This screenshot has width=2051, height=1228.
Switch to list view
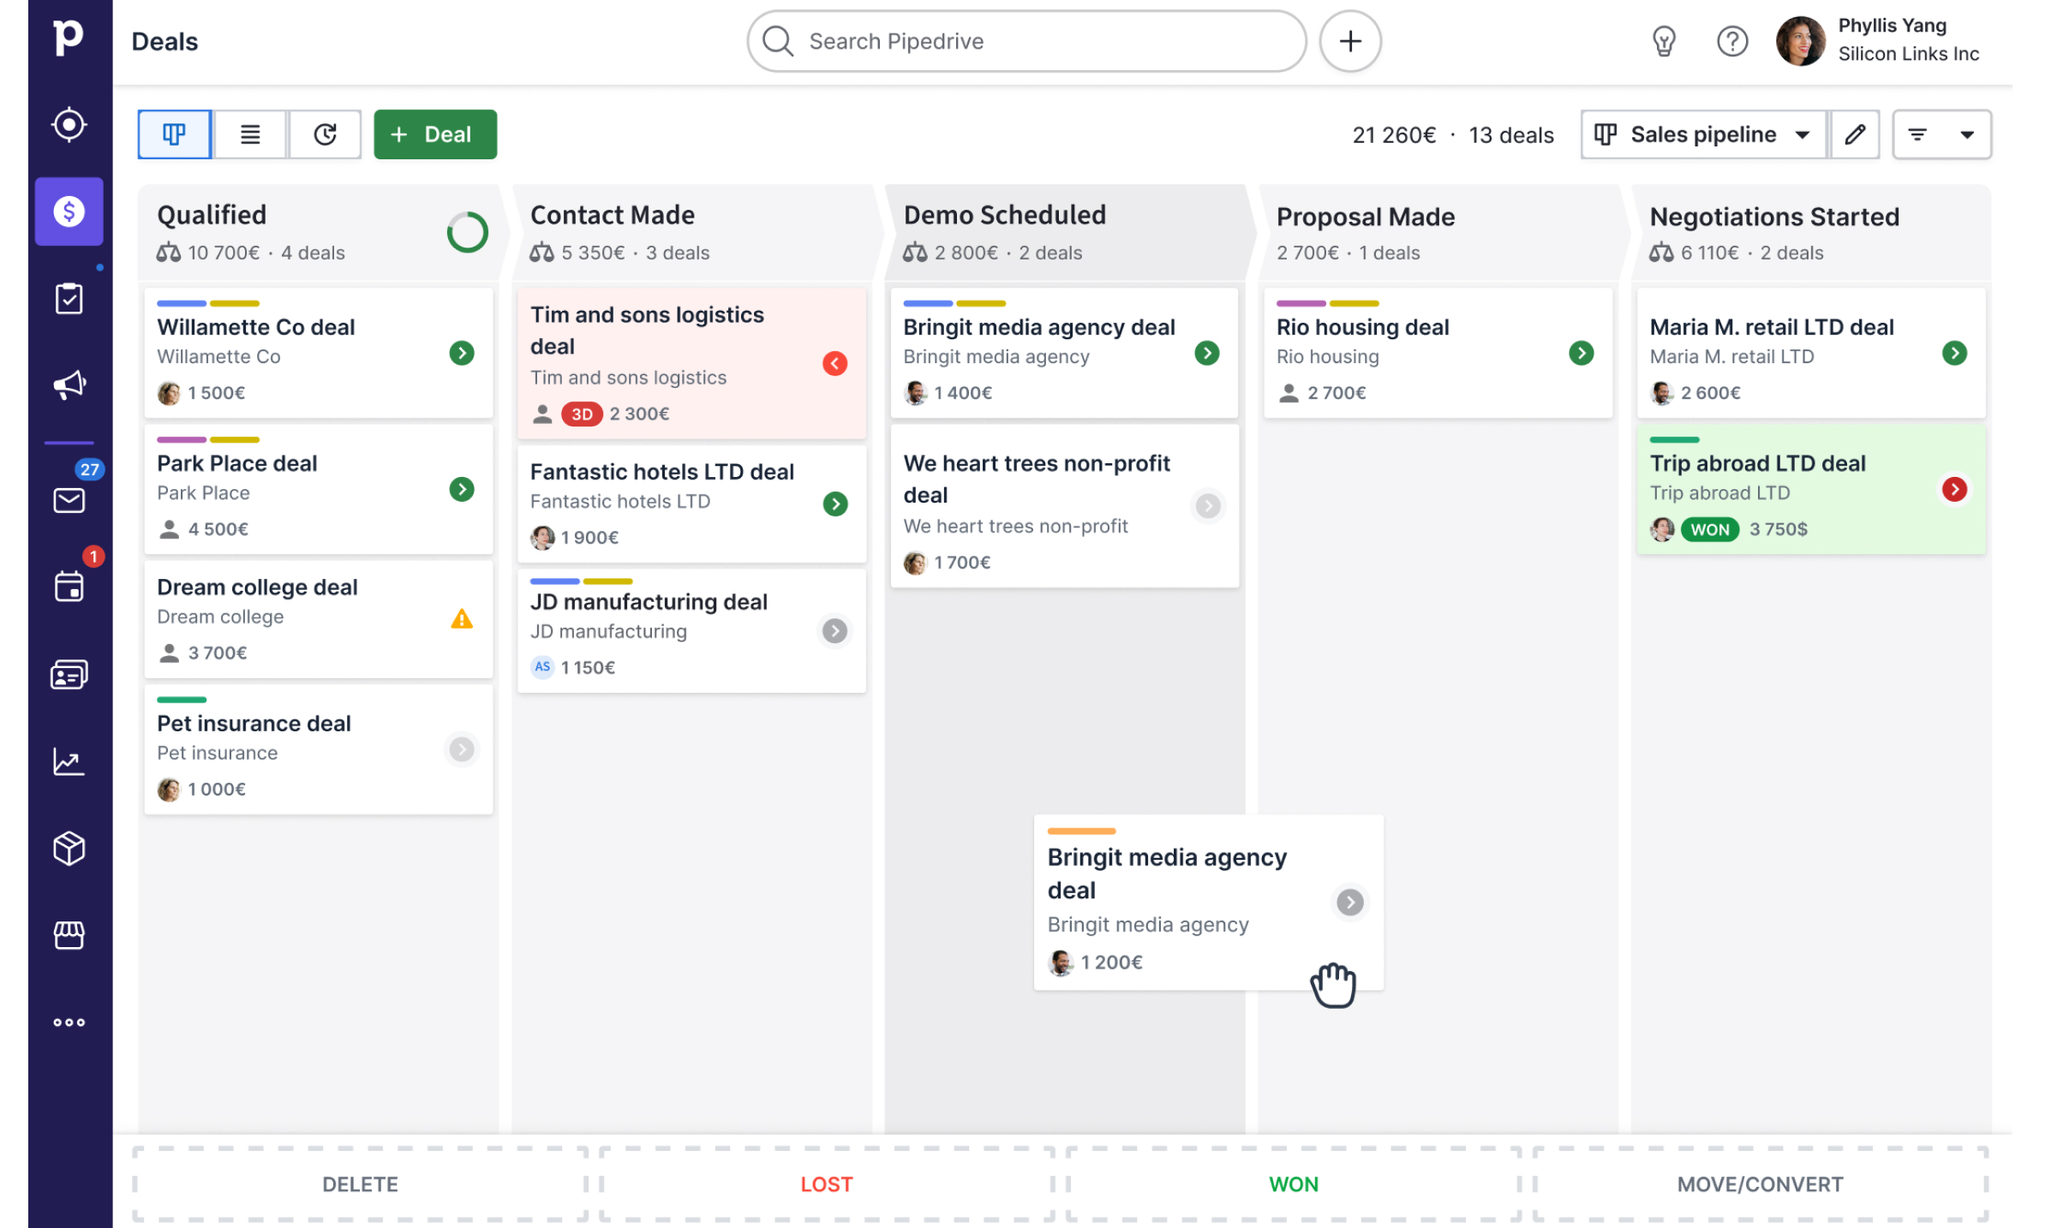250,134
